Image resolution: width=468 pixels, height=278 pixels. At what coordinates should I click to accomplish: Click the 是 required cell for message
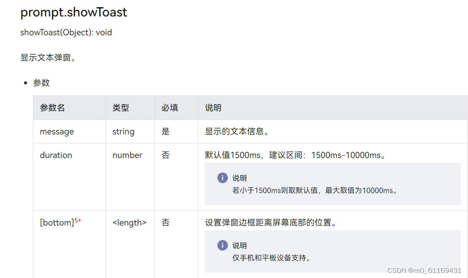pyautogui.click(x=165, y=132)
